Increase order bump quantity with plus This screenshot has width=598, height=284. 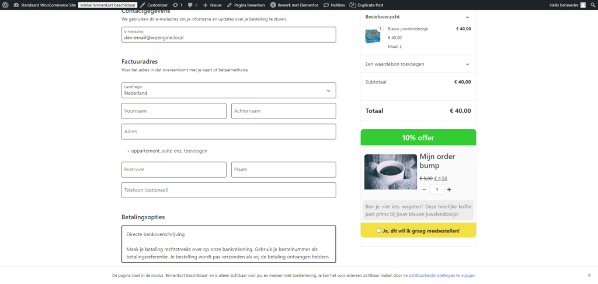pos(449,190)
